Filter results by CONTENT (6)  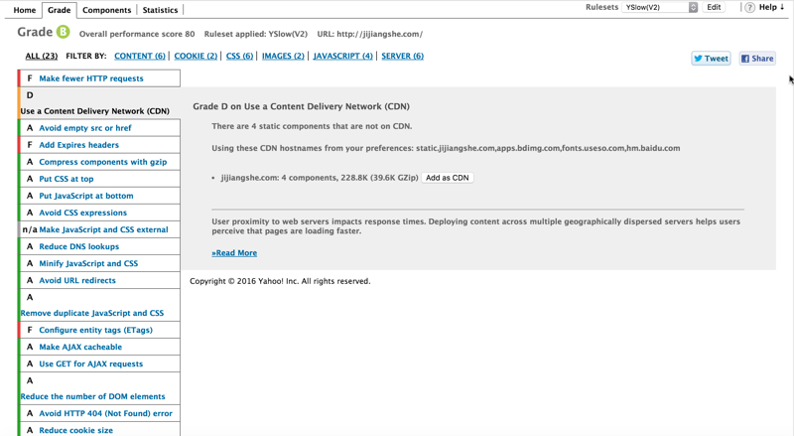(x=139, y=57)
